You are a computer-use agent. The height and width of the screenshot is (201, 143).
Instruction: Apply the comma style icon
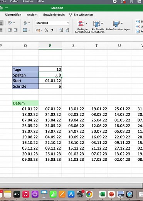click(52, 30)
